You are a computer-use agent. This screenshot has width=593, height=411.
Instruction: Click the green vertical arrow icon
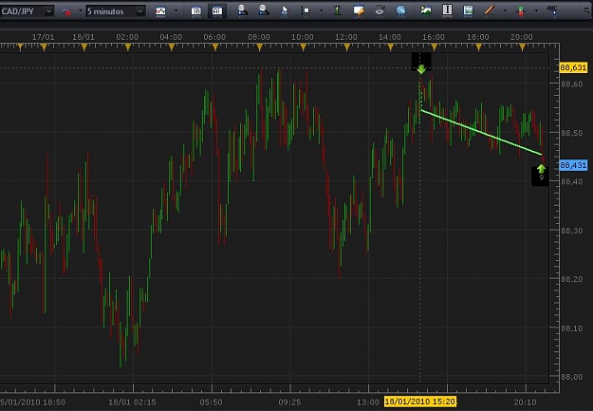pyautogui.click(x=337, y=11)
